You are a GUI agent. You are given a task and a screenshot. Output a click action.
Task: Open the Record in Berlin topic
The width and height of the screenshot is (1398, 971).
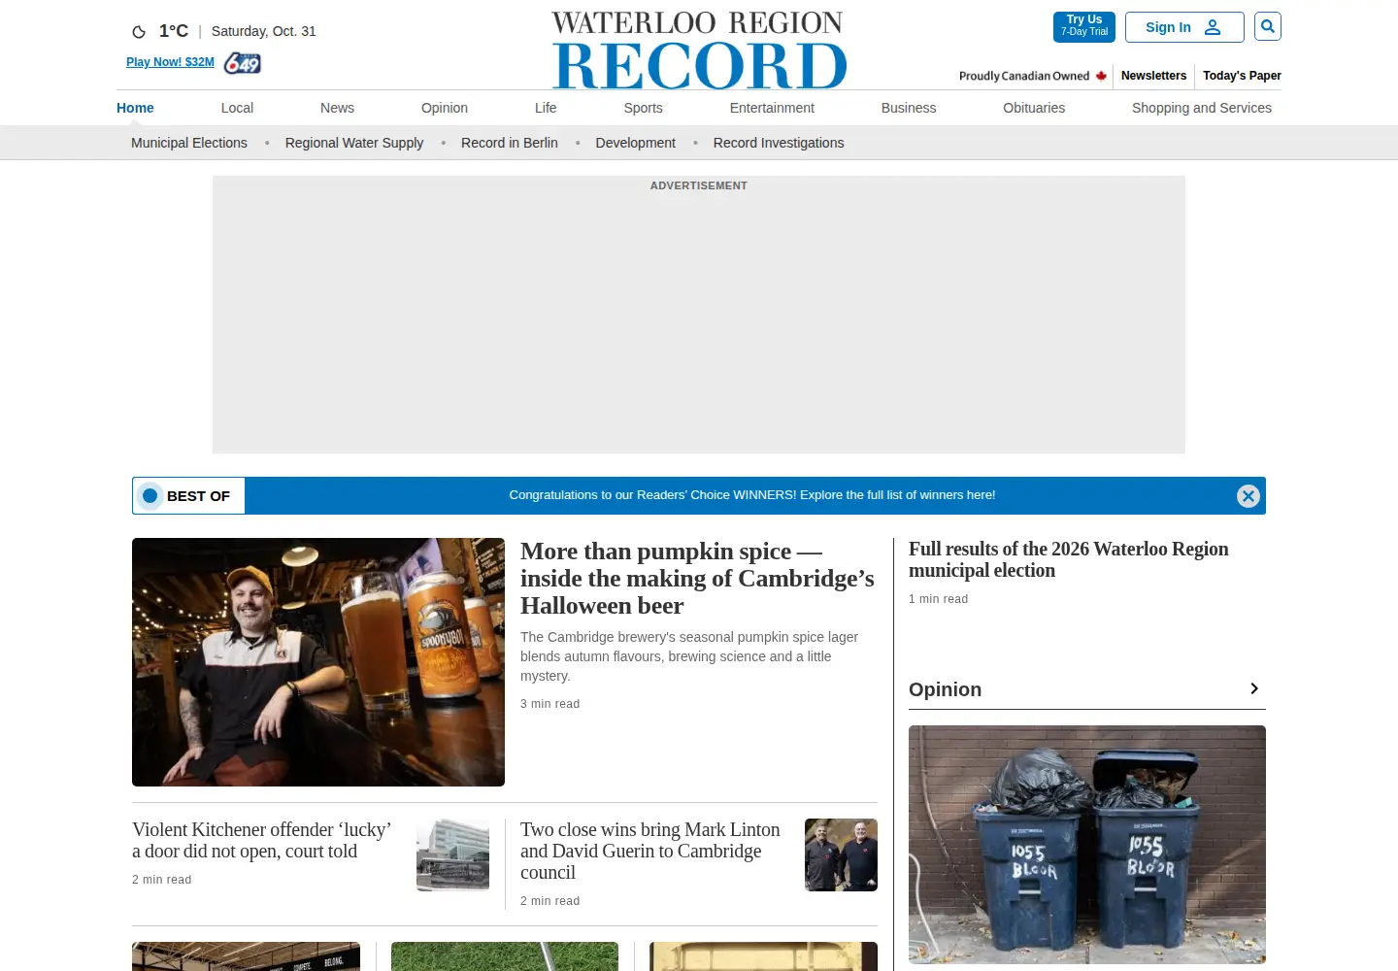(510, 143)
